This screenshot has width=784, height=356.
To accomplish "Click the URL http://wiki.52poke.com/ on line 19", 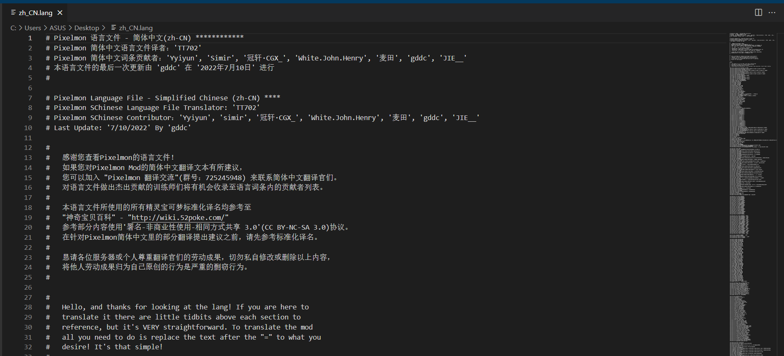I will (x=178, y=217).
